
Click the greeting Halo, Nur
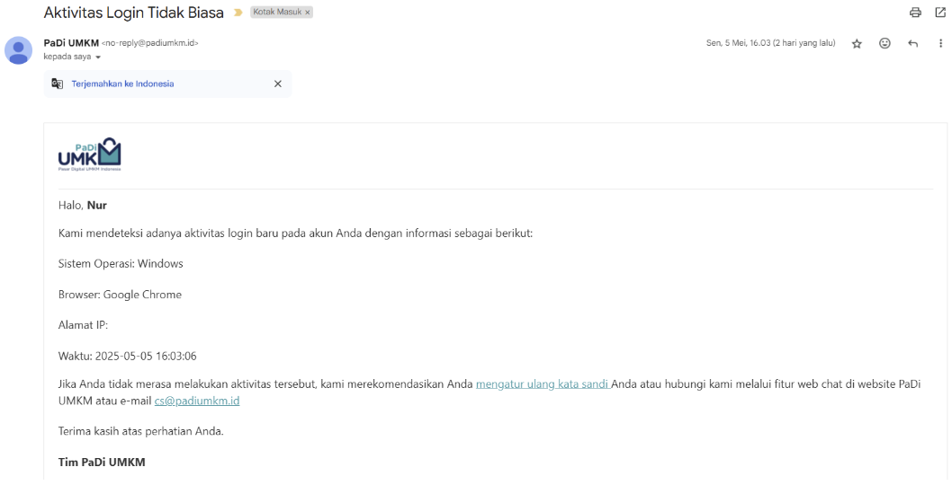[83, 206]
